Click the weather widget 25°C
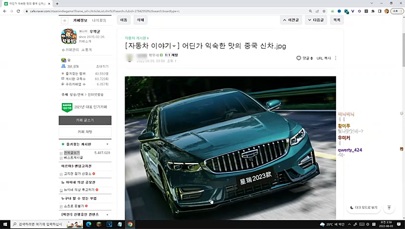Image resolution: width=405 pixels, height=229 pixels. click(332, 224)
